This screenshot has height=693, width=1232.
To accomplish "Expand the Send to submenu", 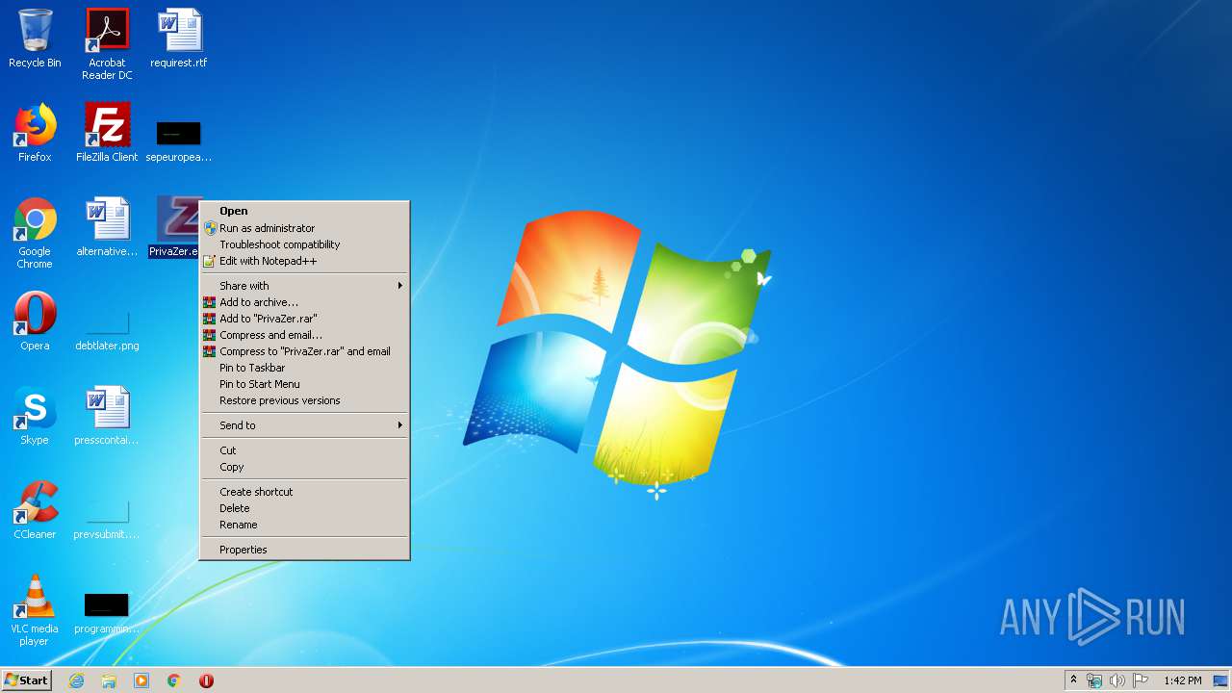I will coord(304,425).
